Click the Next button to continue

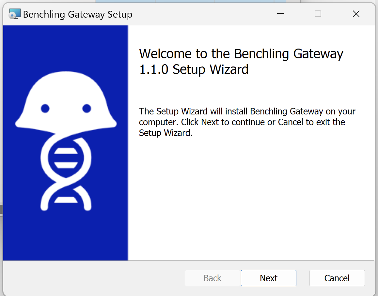coord(268,278)
